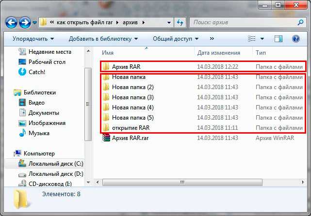The height and width of the screenshot is (216, 311).
Task: Show more toolbar commands chevron
Action: click(212, 39)
